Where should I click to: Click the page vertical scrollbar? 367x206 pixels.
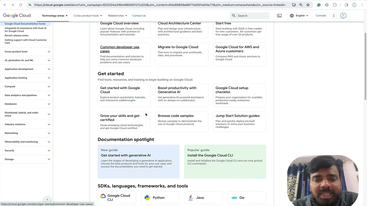[365, 66]
